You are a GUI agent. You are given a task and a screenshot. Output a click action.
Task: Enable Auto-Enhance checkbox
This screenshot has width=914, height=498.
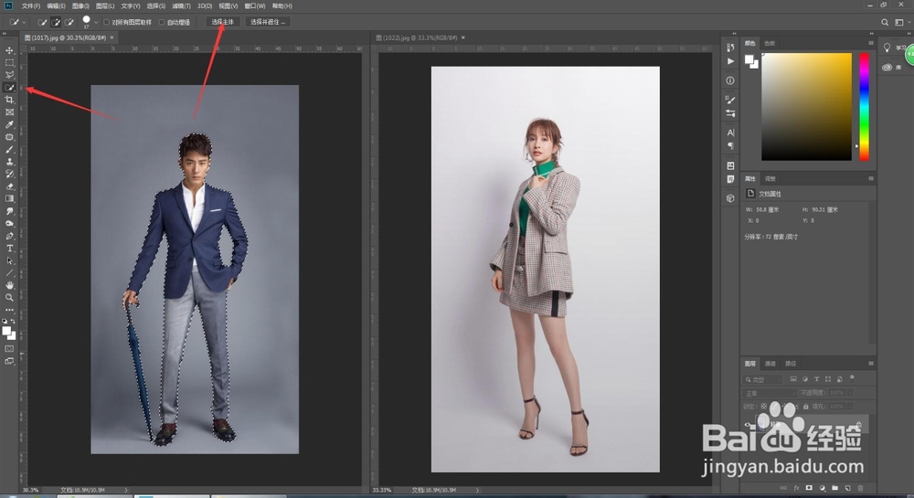(162, 22)
